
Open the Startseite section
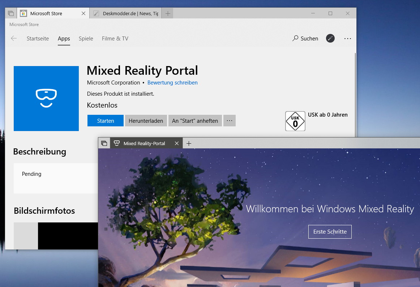38,39
